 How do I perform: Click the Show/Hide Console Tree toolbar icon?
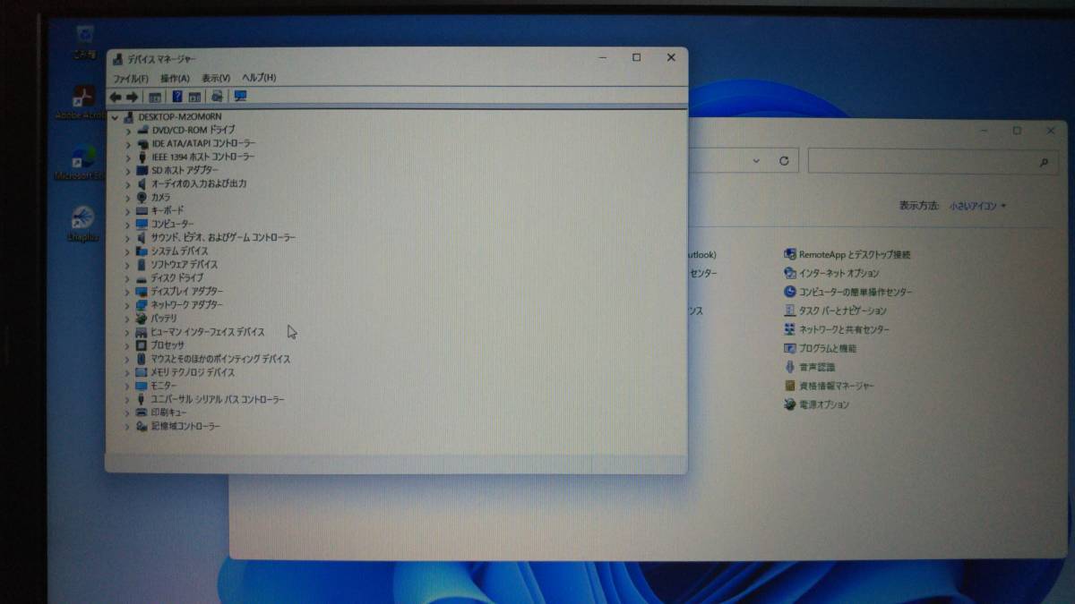click(x=155, y=97)
